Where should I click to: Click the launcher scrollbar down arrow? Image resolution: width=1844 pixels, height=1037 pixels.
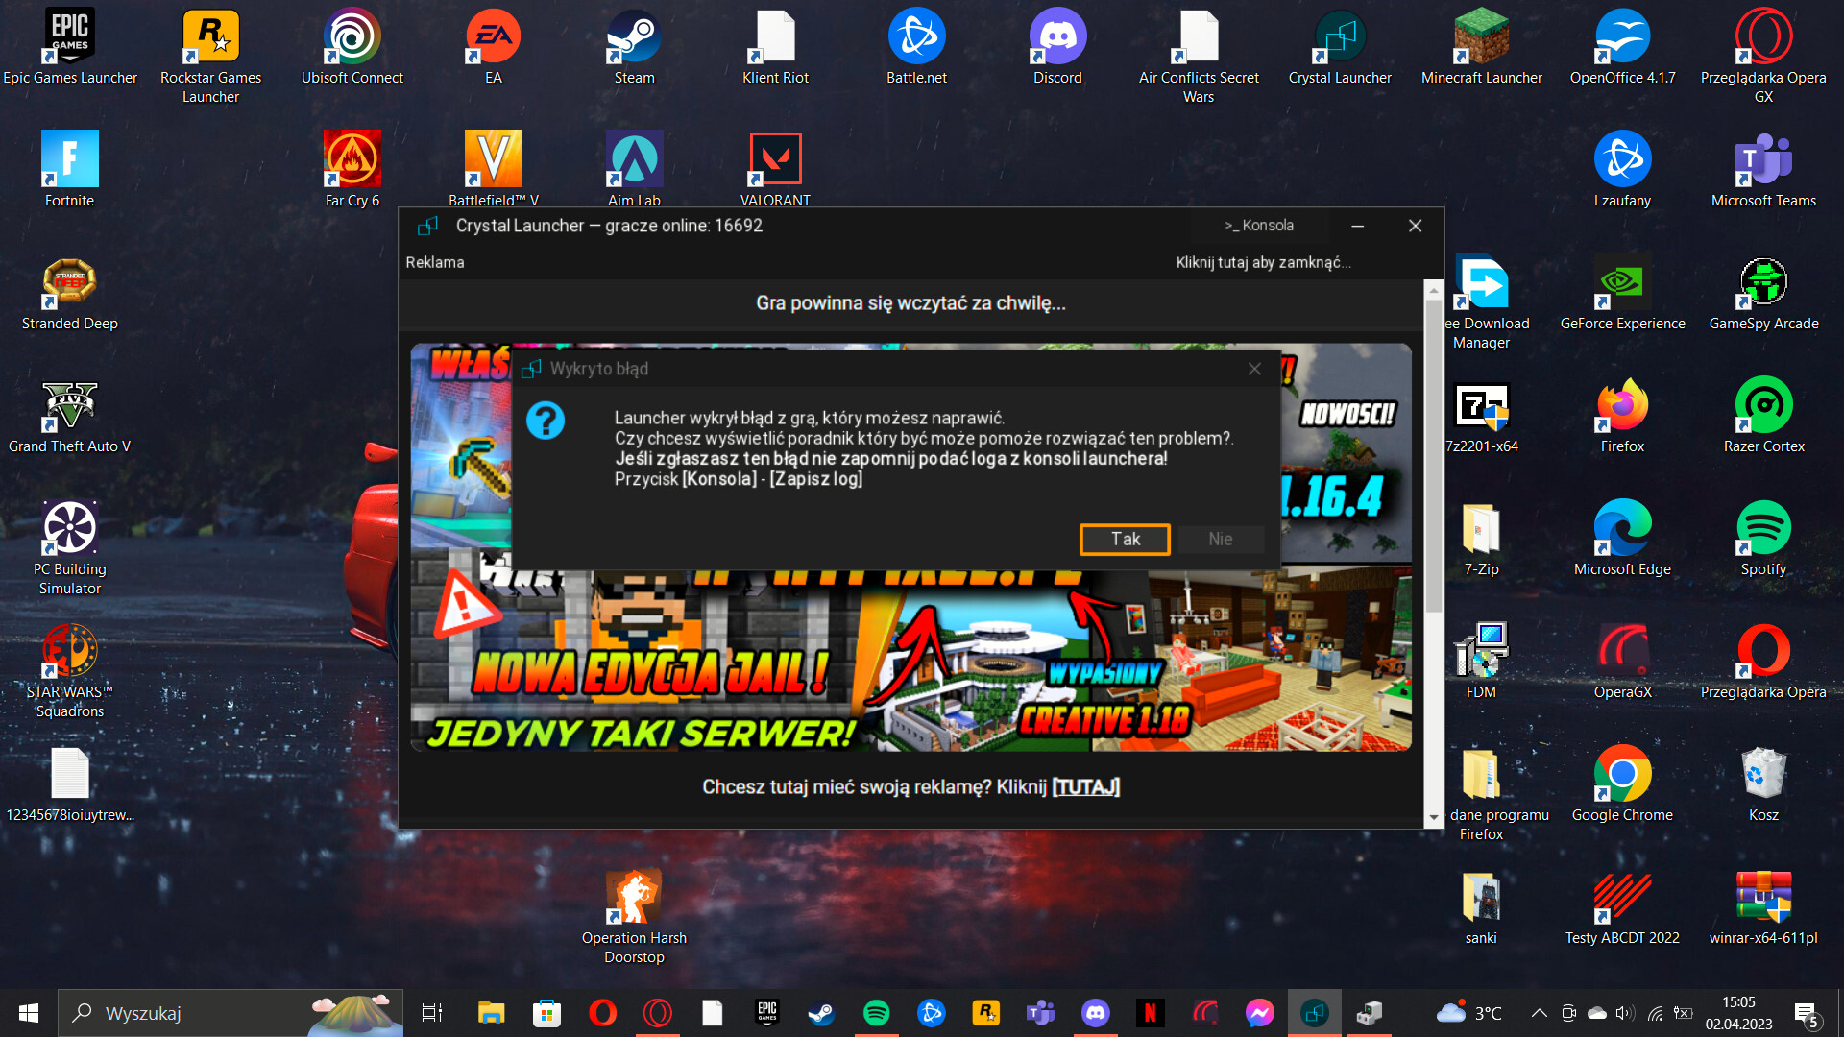pos(1433,818)
